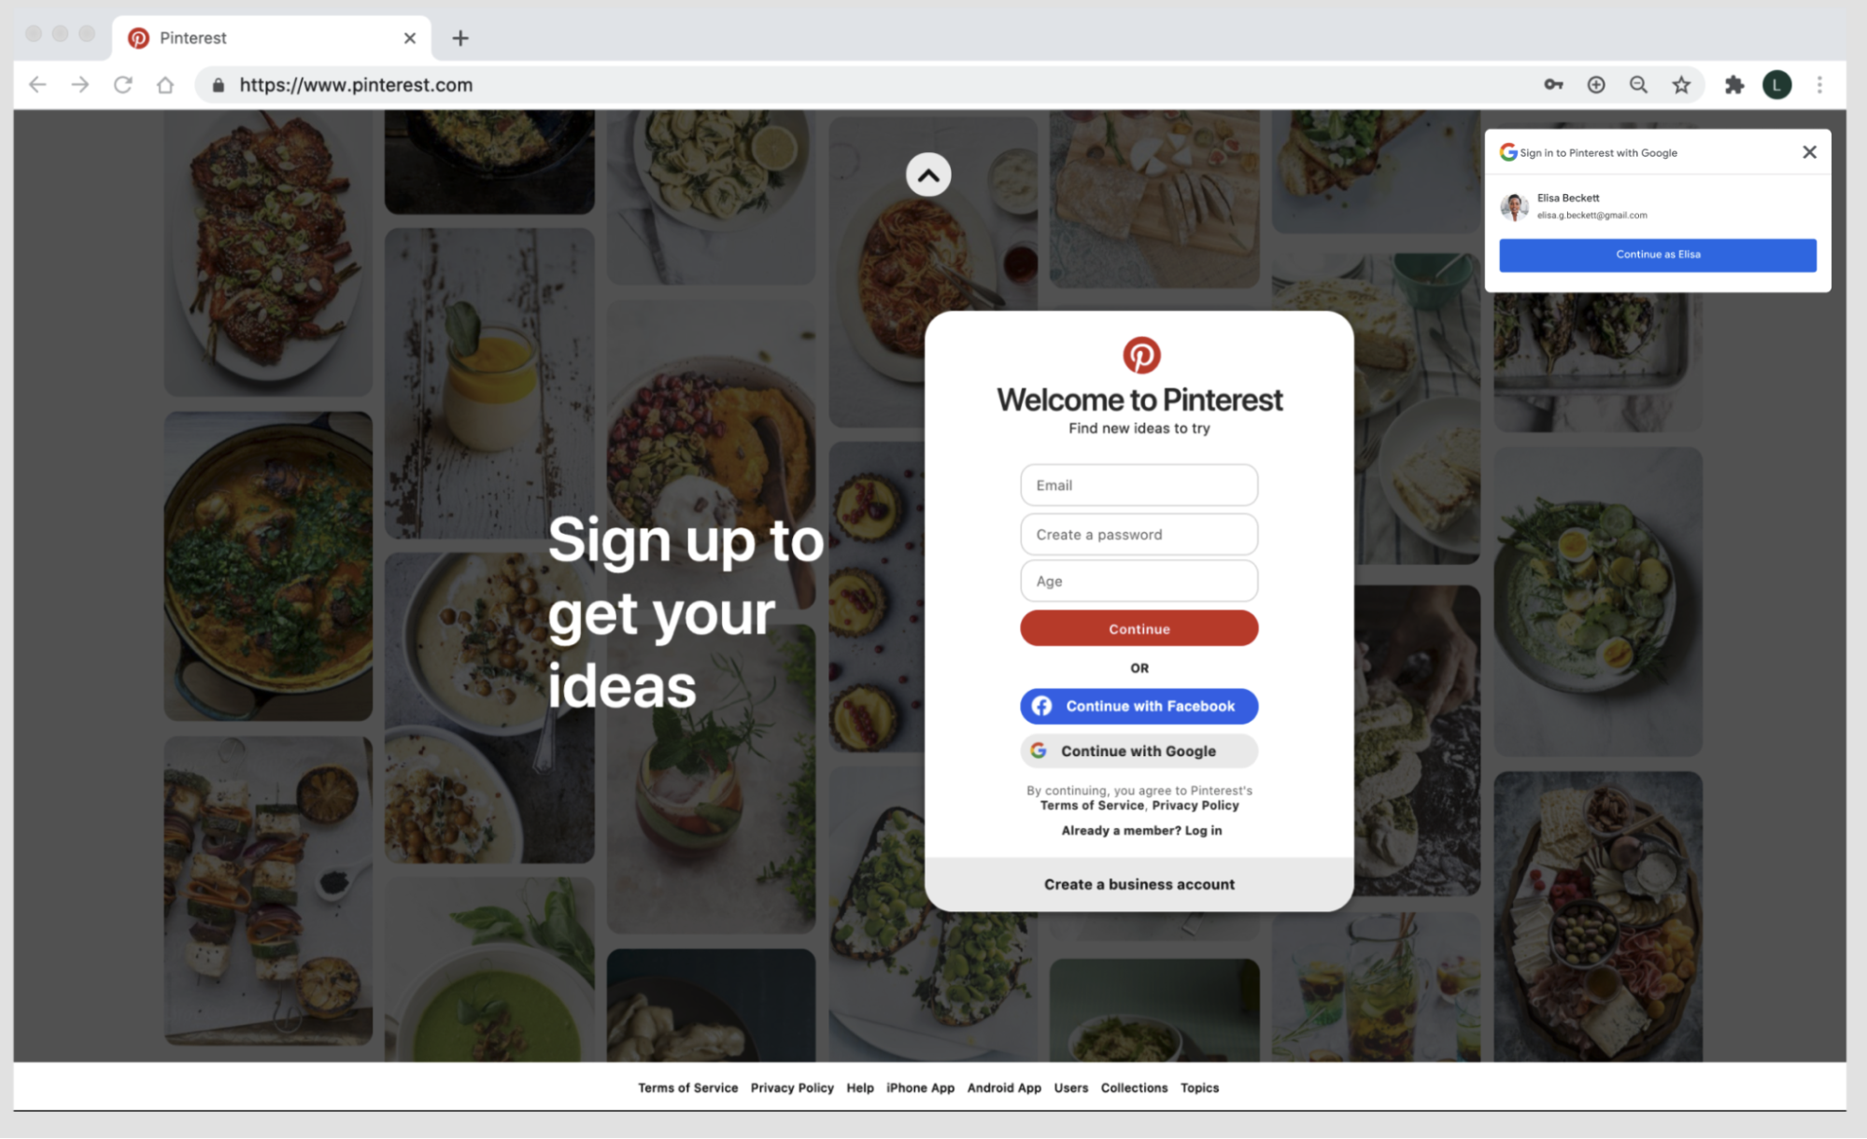Click the scroll-up chevron arrow button
Screen dimensions: 1867x1139
coord(928,175)
